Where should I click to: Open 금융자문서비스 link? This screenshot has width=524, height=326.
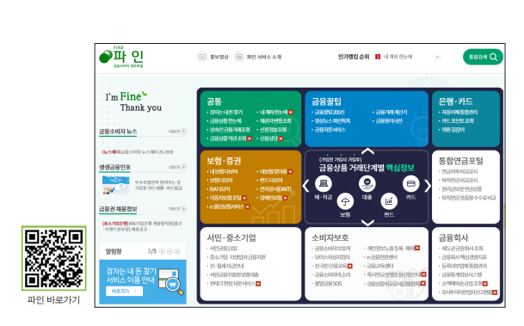coord(330,130)
